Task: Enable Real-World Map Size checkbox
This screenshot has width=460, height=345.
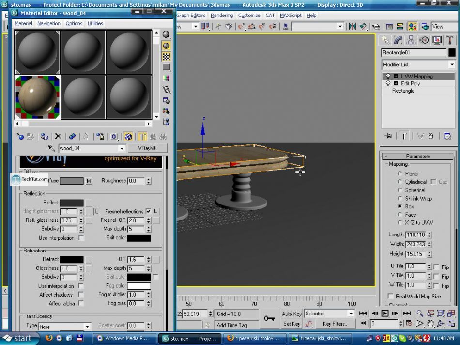Action: click(390, 296)
